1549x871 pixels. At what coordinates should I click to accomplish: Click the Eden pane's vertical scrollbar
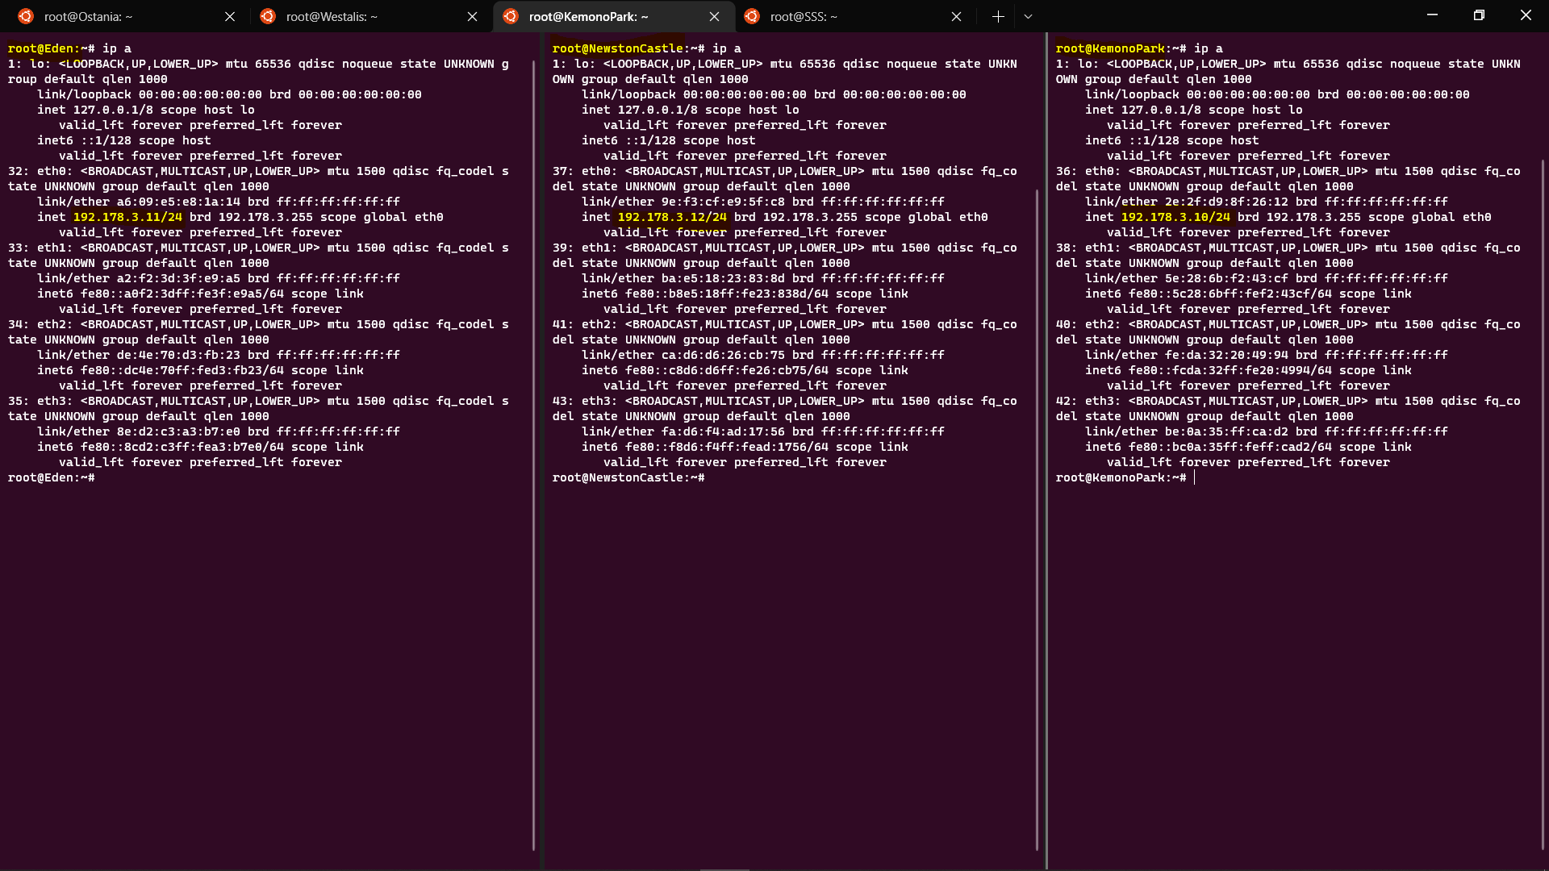pos(533,452)
